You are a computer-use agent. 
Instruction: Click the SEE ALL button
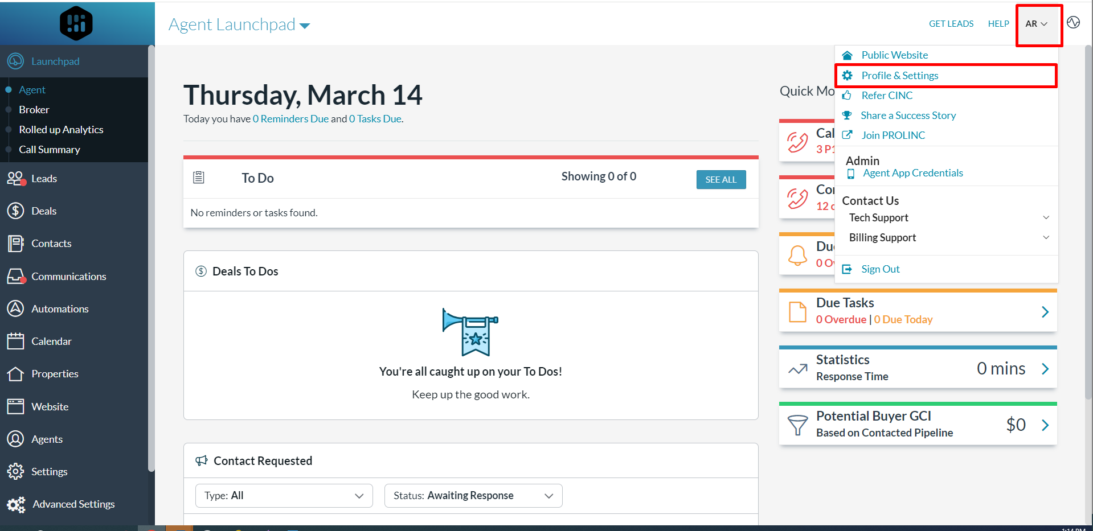point(721,179)
